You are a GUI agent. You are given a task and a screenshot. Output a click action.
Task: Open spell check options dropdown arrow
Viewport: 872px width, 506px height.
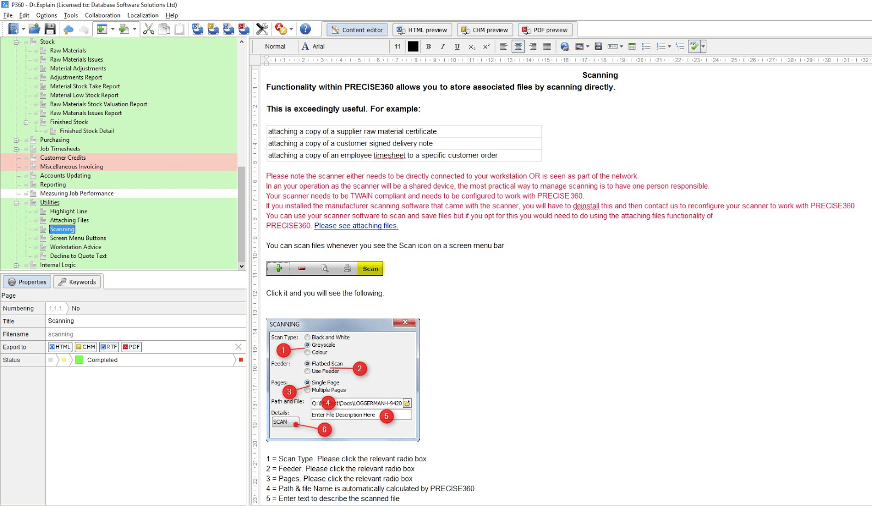(703, 47)
